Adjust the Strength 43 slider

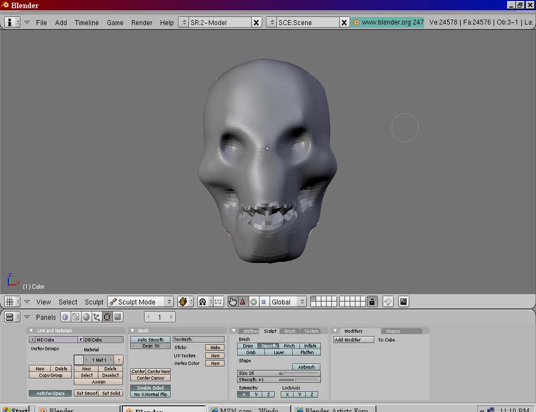279,379
